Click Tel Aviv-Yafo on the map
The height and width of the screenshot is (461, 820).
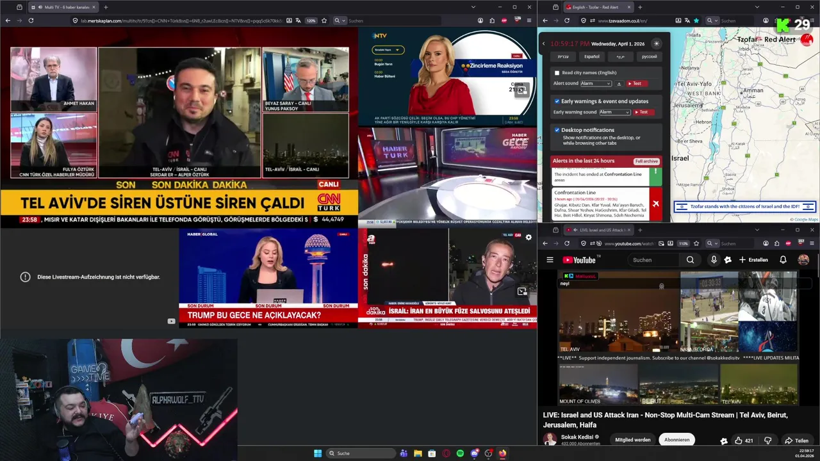tap(694, 84)
